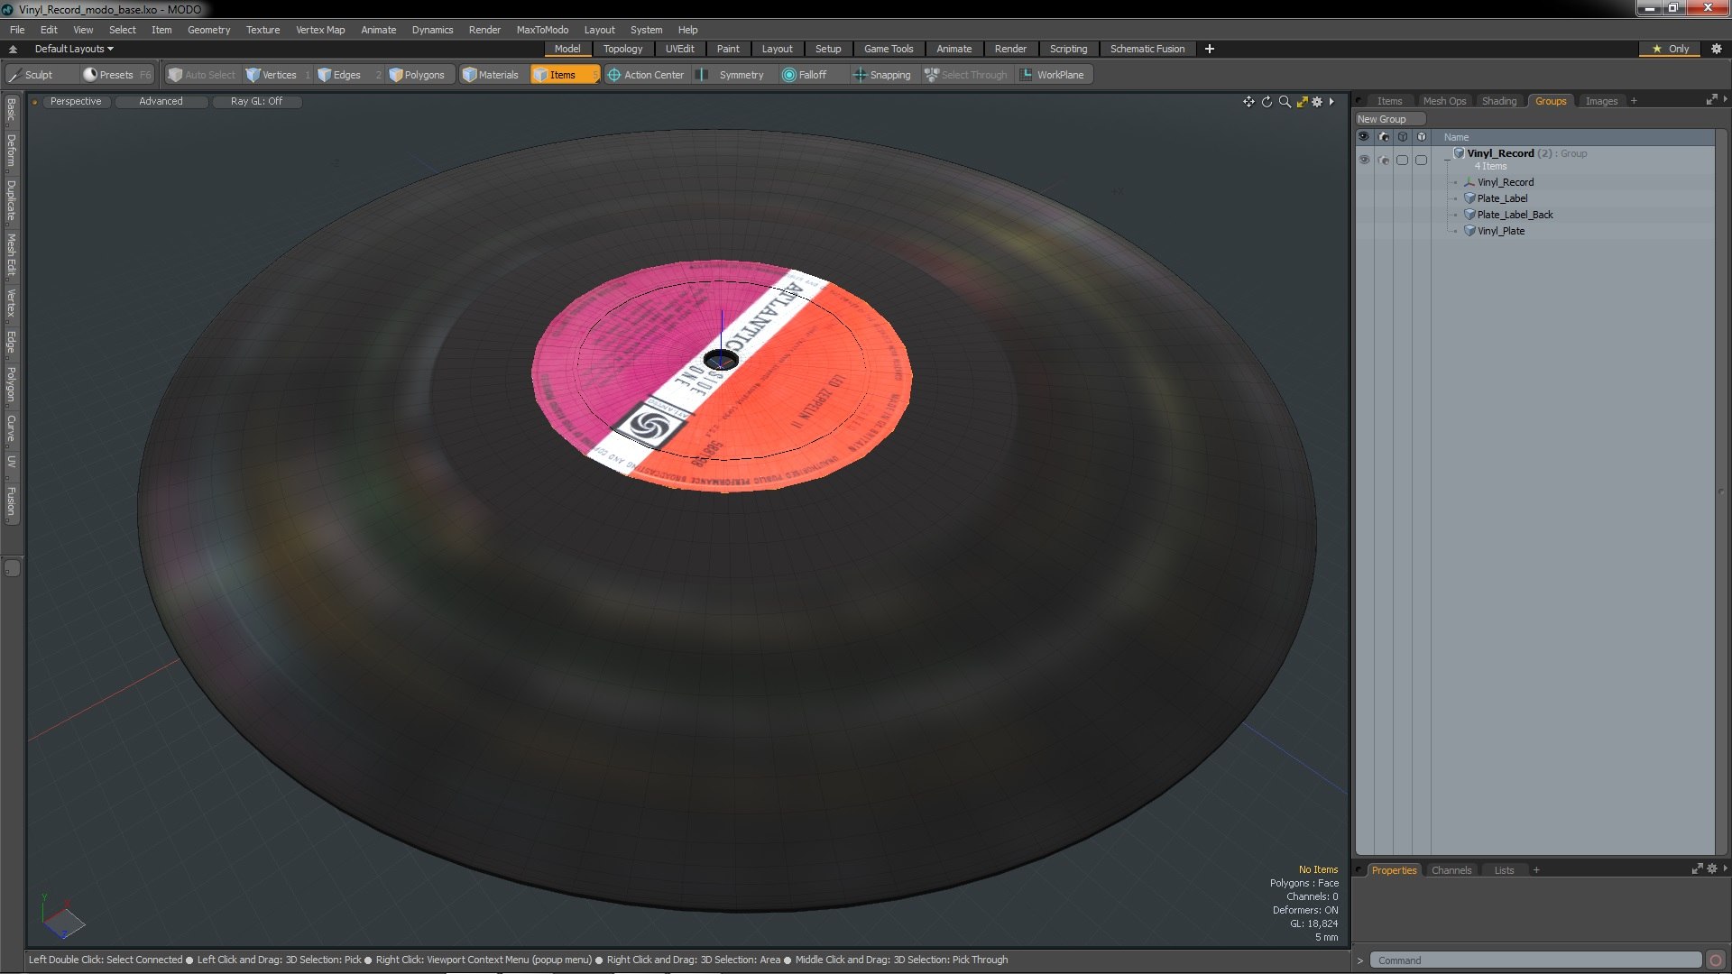
Task: Add a new layout tab with plus
Action: tap(1210, 49)
